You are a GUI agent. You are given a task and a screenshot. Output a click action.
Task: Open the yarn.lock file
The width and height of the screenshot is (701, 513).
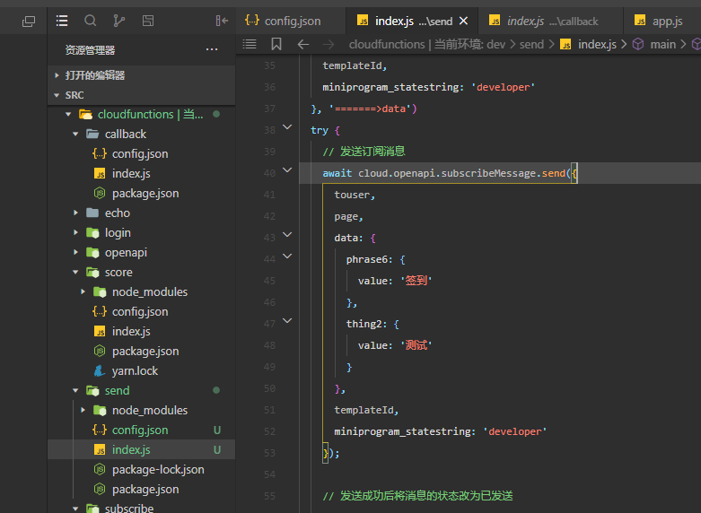point(141,370)
